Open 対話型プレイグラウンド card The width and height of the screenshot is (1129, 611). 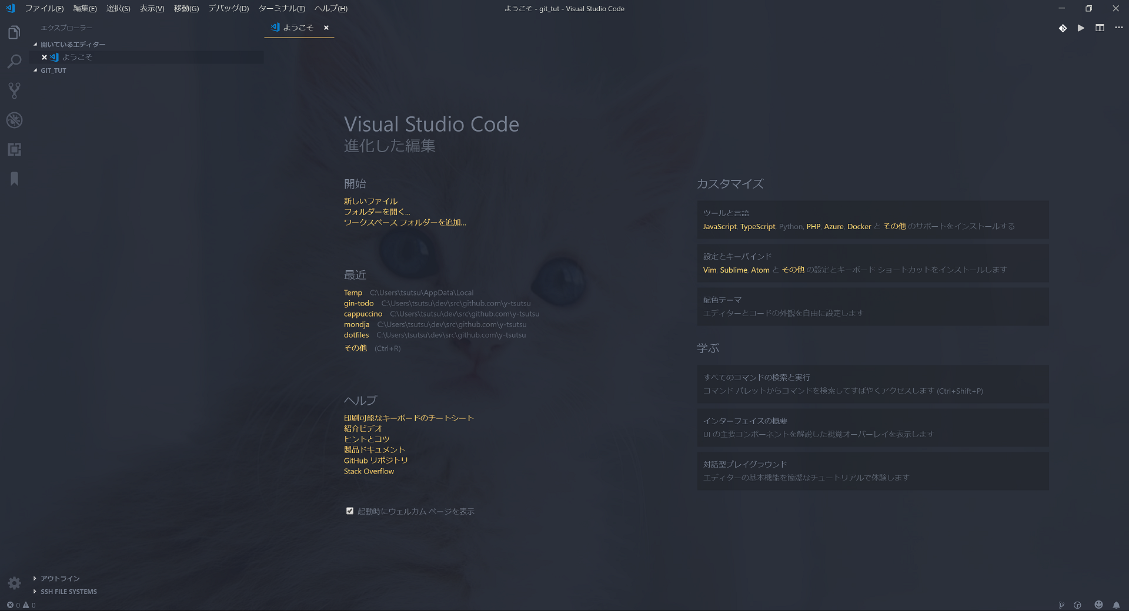[x=873, y=471]
